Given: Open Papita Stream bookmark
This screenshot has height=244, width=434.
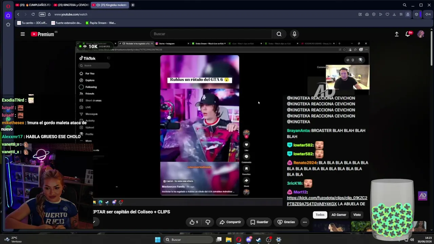Looking at the screenshot, I should tap(100, 23).
